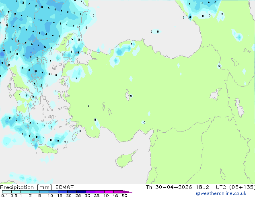Click the legend tick label "15"

pos(60,195)
